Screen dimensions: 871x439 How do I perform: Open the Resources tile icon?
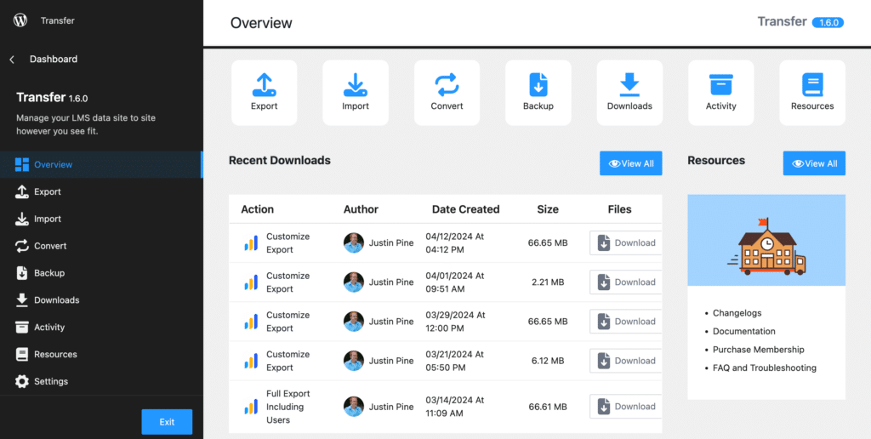point(812,85)
